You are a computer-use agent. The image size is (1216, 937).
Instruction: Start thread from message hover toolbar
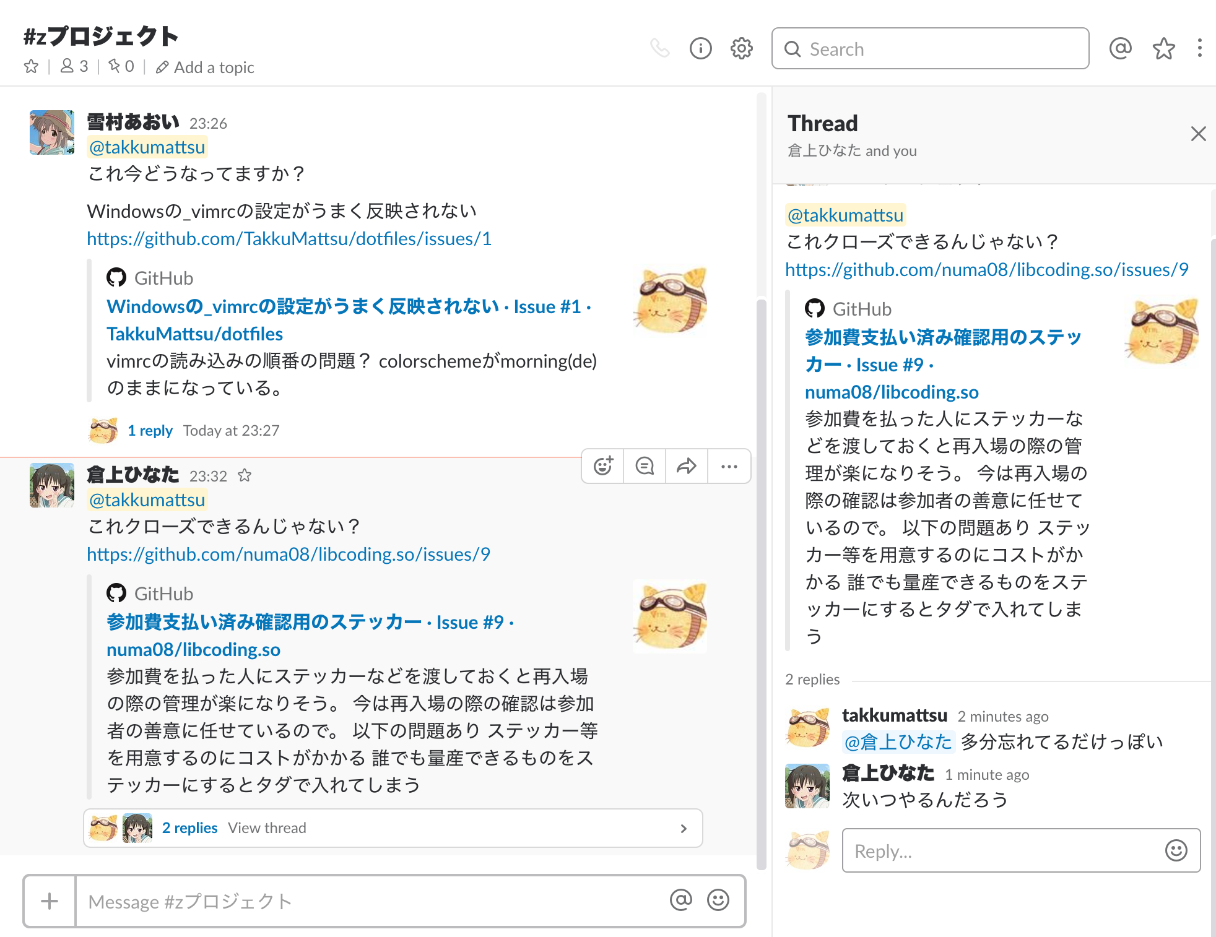click(x=645, y=466)
